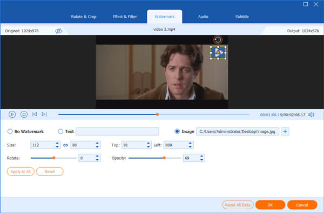Decrease the Rotate value
The width and height of the screenshot is (324, 213).
click(x=97, y=160)
